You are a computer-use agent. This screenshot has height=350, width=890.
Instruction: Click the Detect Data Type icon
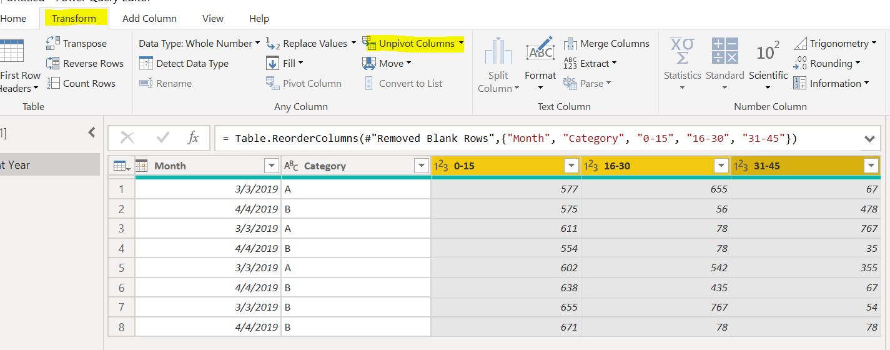146,63
